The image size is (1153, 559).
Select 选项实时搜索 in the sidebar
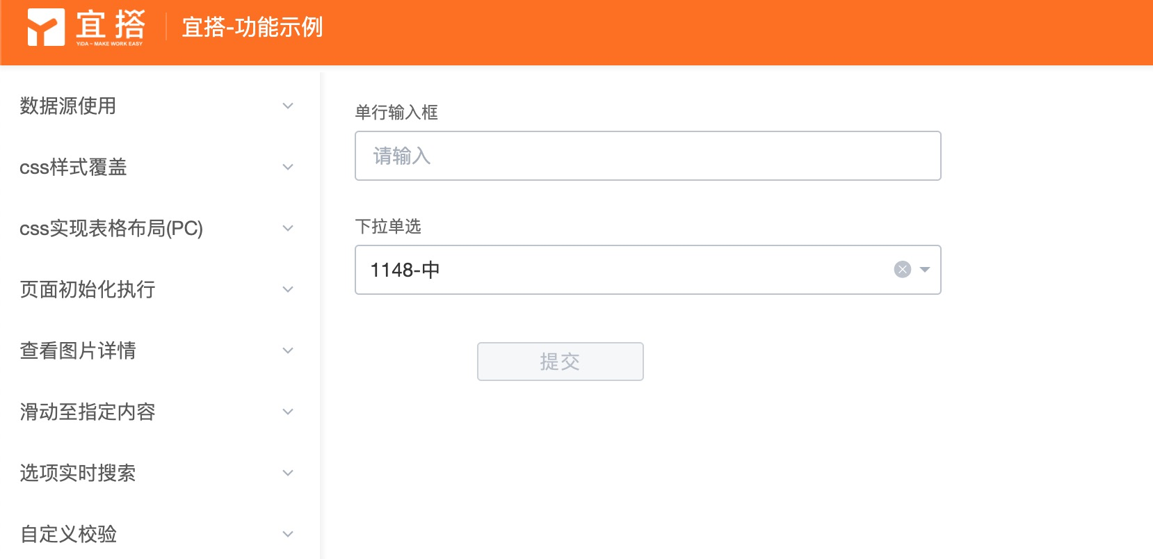coord(78,473)
